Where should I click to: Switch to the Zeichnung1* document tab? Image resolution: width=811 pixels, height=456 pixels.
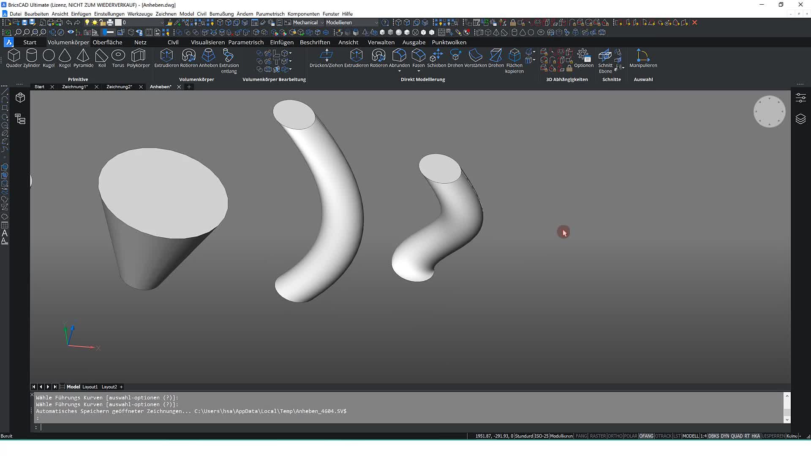pyautogui.click(x=75, y=87)
